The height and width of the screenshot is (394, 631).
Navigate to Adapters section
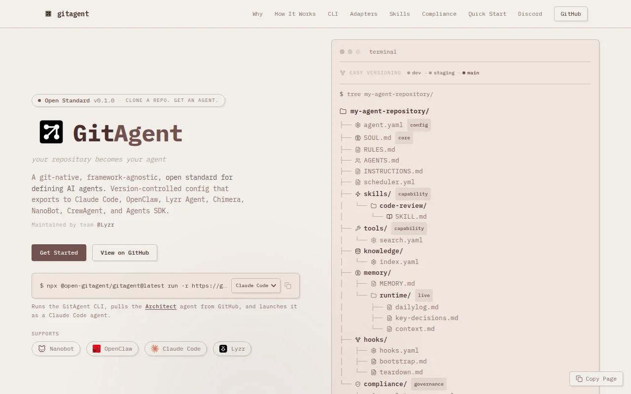point(364,14)
